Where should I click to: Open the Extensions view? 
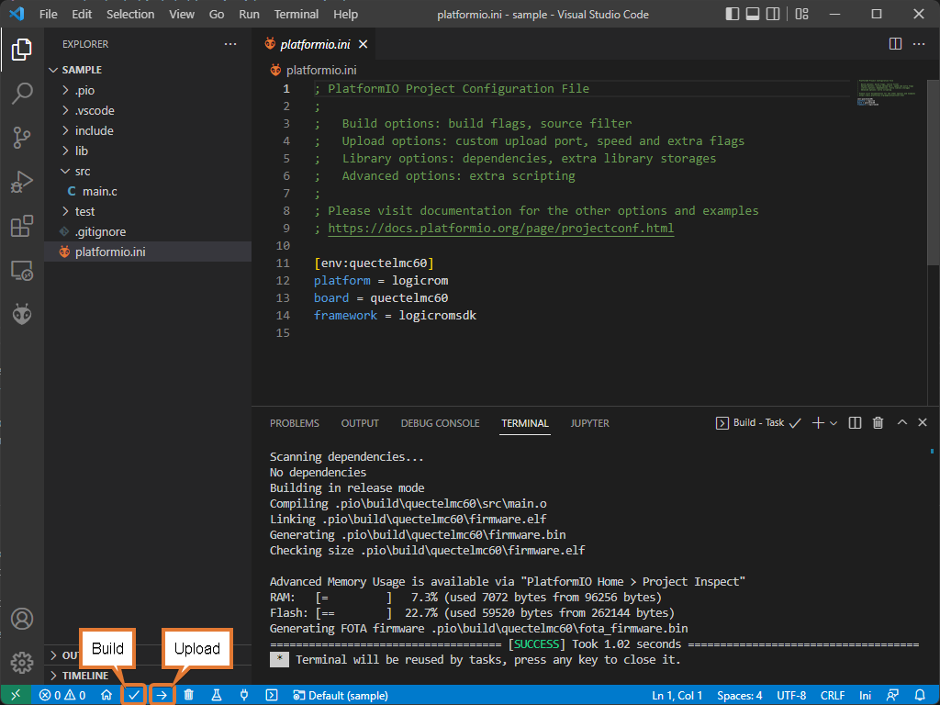pos(22,227)
